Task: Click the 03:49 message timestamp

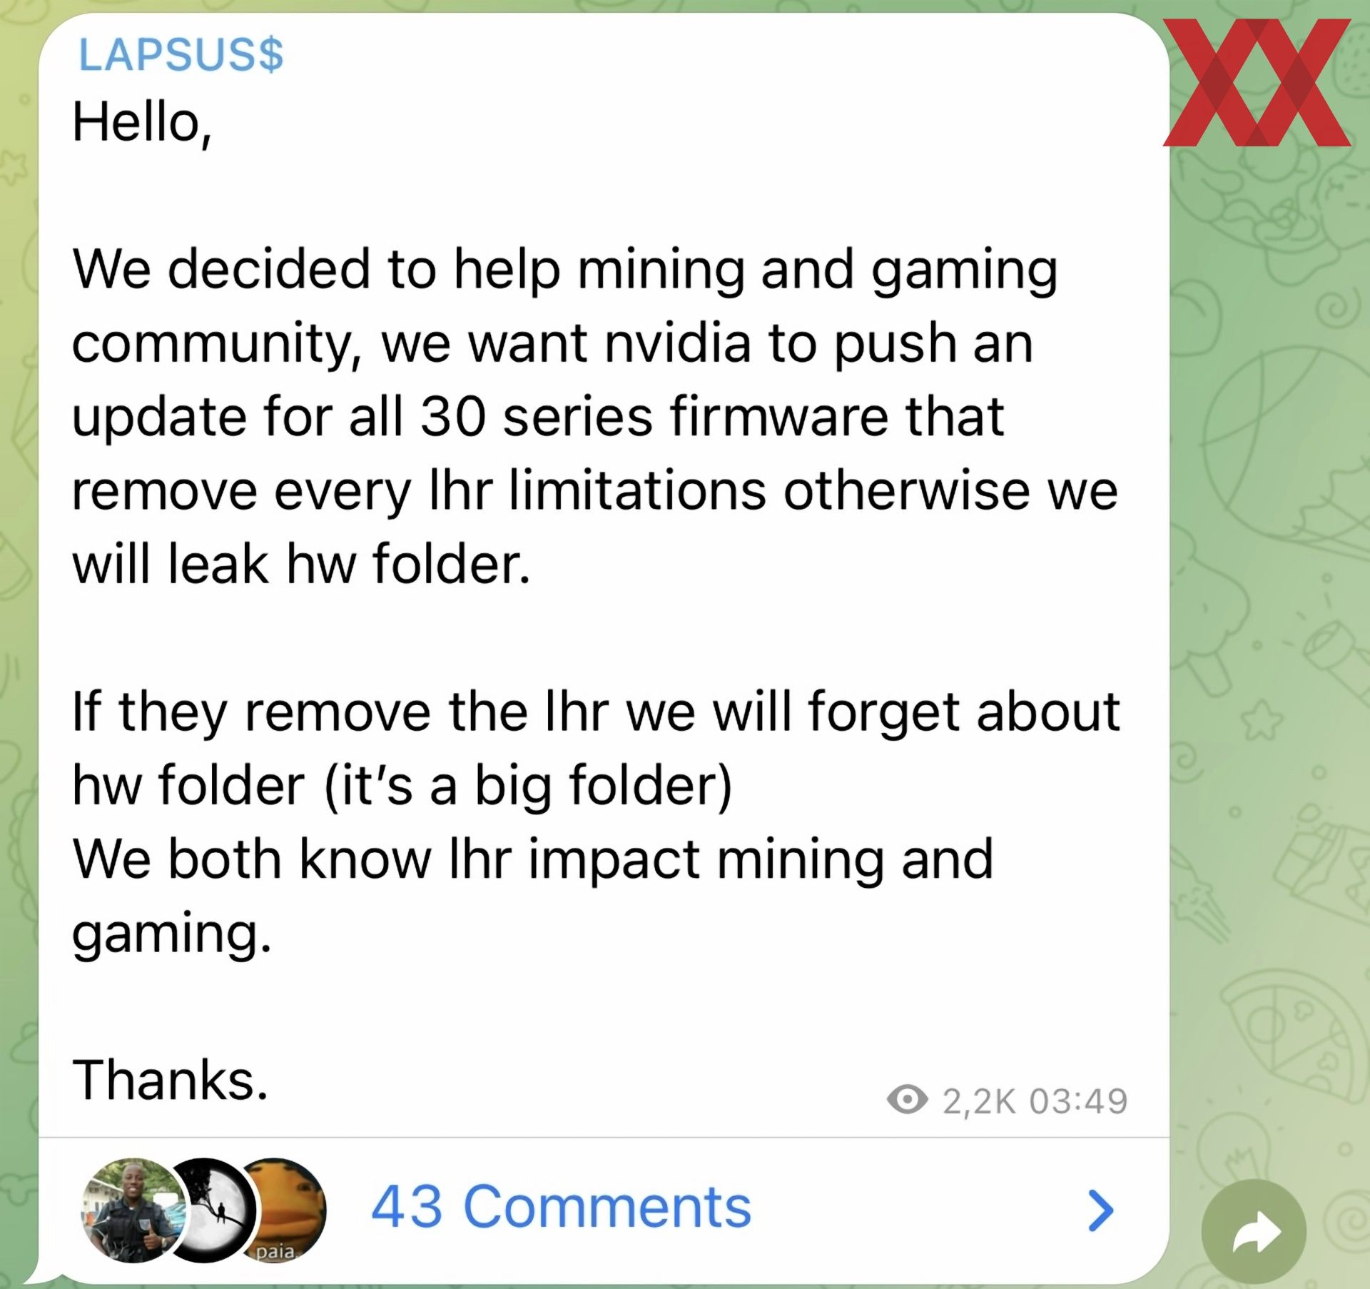Action: [x=1078, y=1101]
